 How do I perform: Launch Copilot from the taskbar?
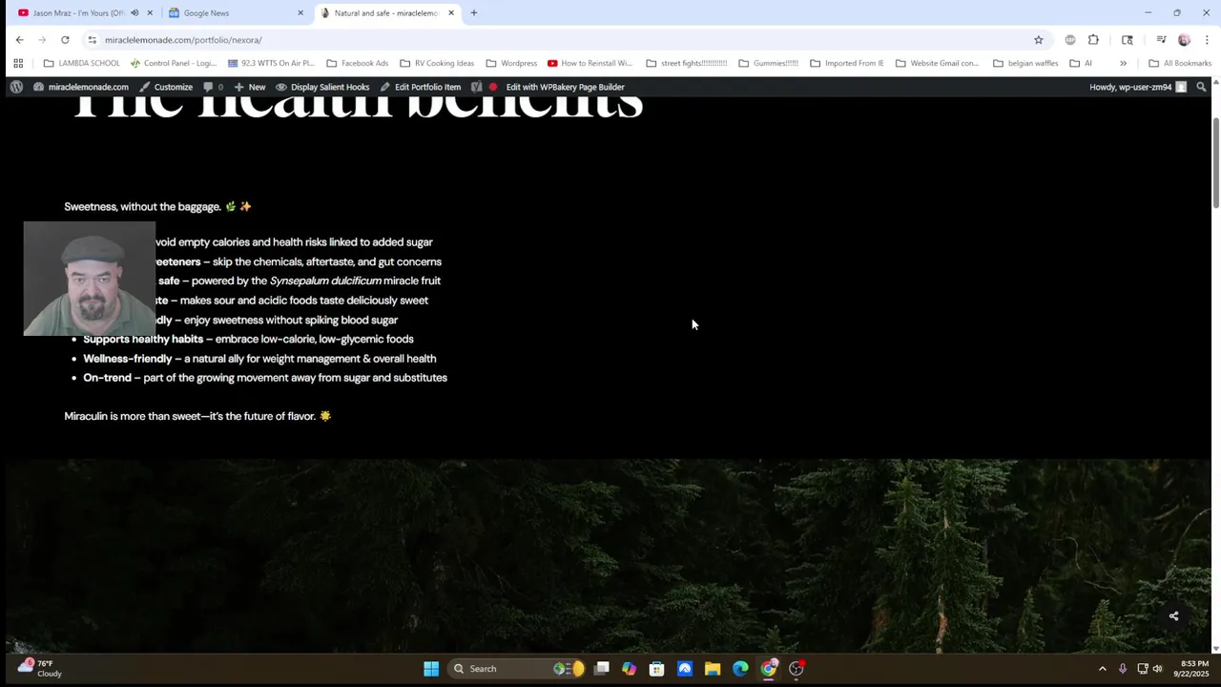[629, 669]
